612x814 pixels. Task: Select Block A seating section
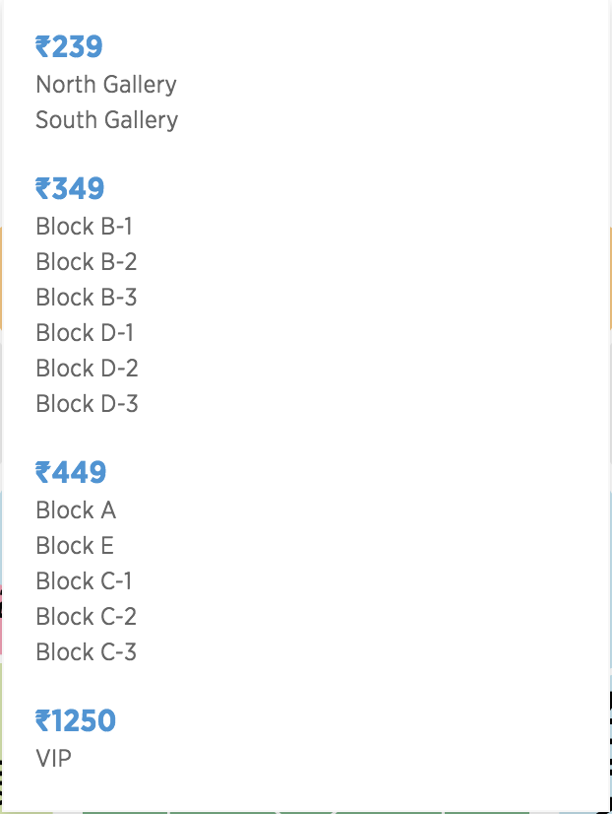coord(76,510)
